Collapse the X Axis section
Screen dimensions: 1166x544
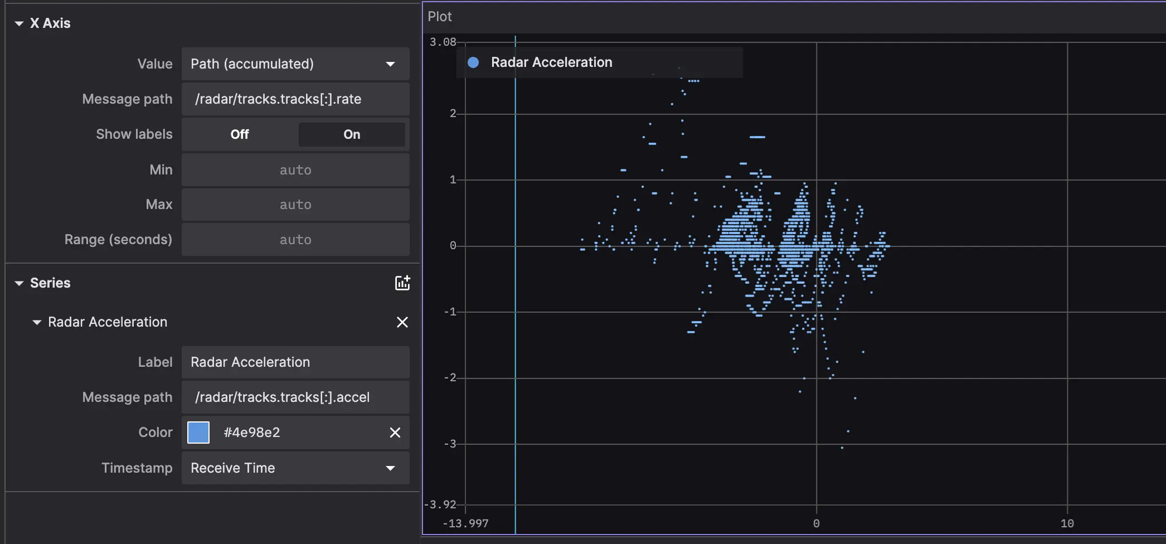coord(19,23)
